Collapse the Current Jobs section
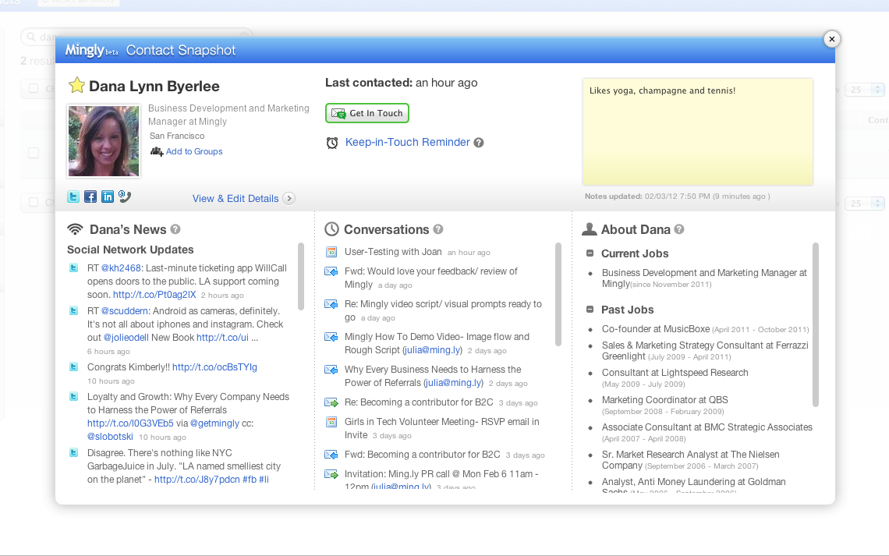The width and height of the screenshot is (889, 556). point(590,253)
